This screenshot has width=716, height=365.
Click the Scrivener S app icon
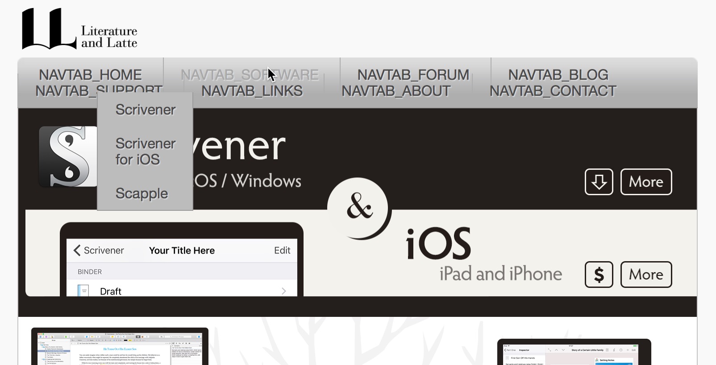(68, 156)
